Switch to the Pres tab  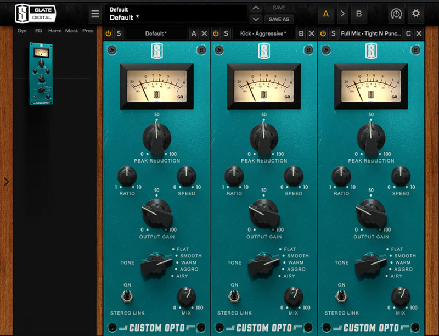pyautogui.click(x=88, y=31)
